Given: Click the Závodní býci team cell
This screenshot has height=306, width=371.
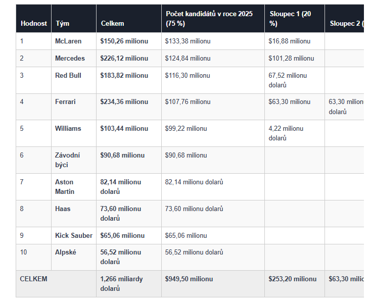Looking at the screenshot, I should (68, 160).
